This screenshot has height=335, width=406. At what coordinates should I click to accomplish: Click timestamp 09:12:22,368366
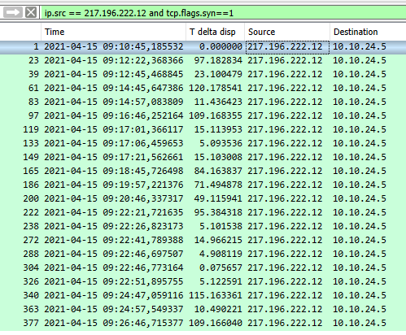[x=143, y=60]
